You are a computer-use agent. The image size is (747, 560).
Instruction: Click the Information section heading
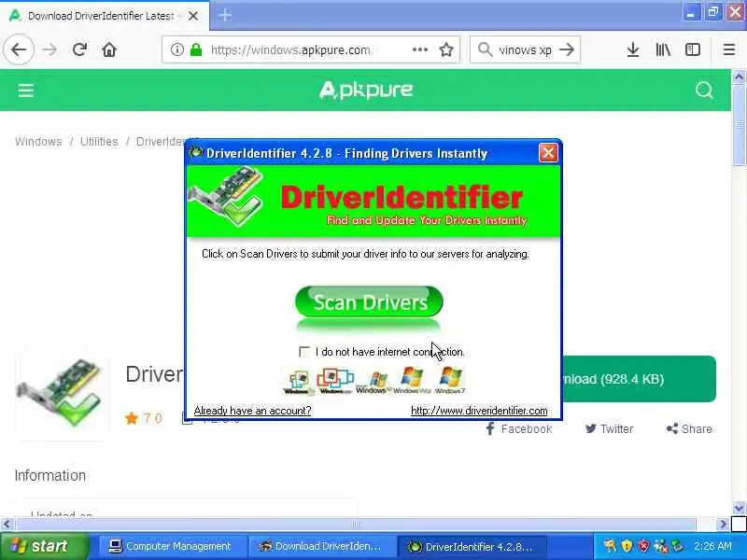(x=50, y=475)
